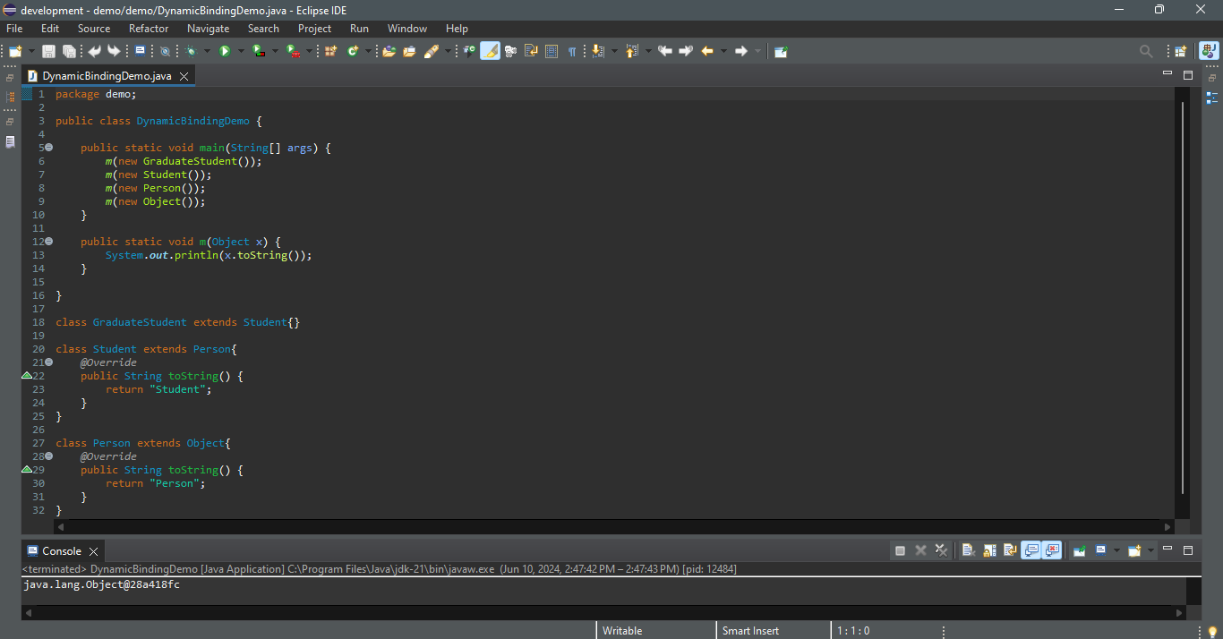Click the editor vertical scrollbar
Screen dimensions: 1223x639
(x=1183, y=298)
